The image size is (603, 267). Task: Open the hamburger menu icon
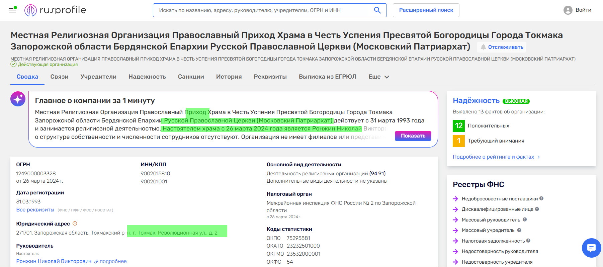[x=13, y=10]
